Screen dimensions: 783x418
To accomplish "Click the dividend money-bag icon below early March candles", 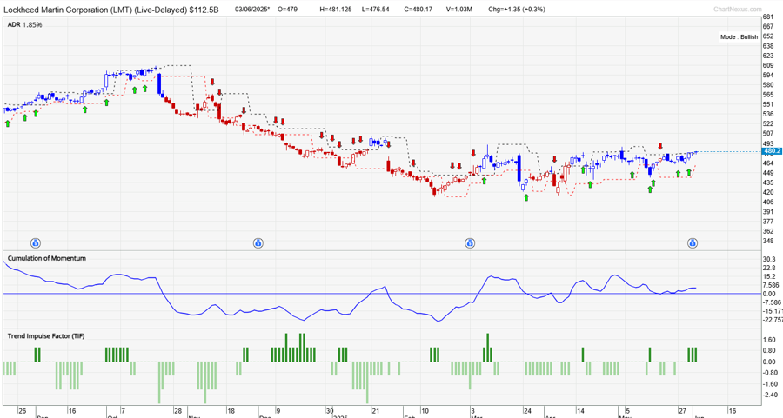I will coord(470,243).
